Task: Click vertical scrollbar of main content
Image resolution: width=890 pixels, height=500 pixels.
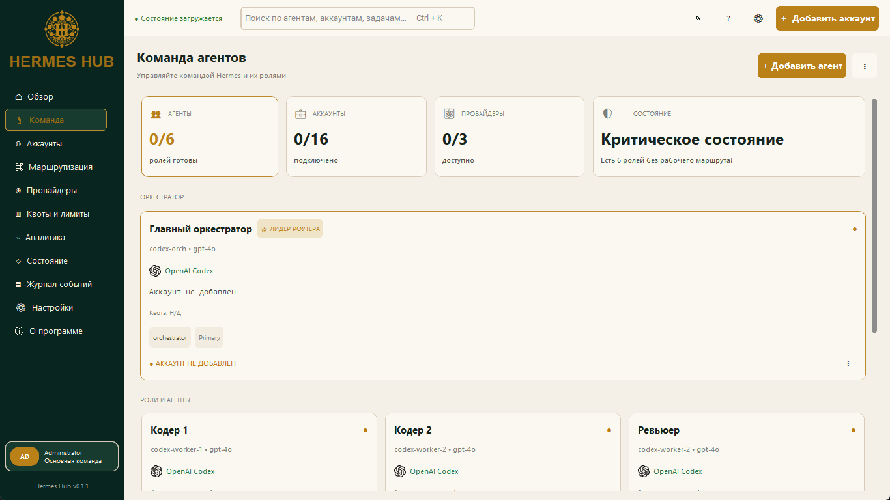Action: (874, 216)
